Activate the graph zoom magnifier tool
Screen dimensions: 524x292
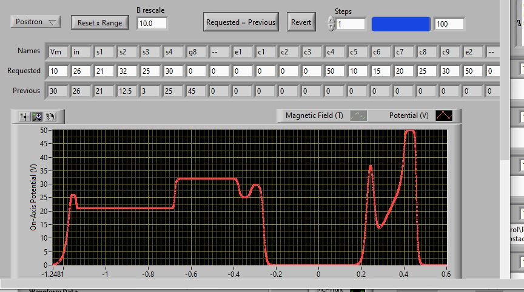(x=37, y=117)
